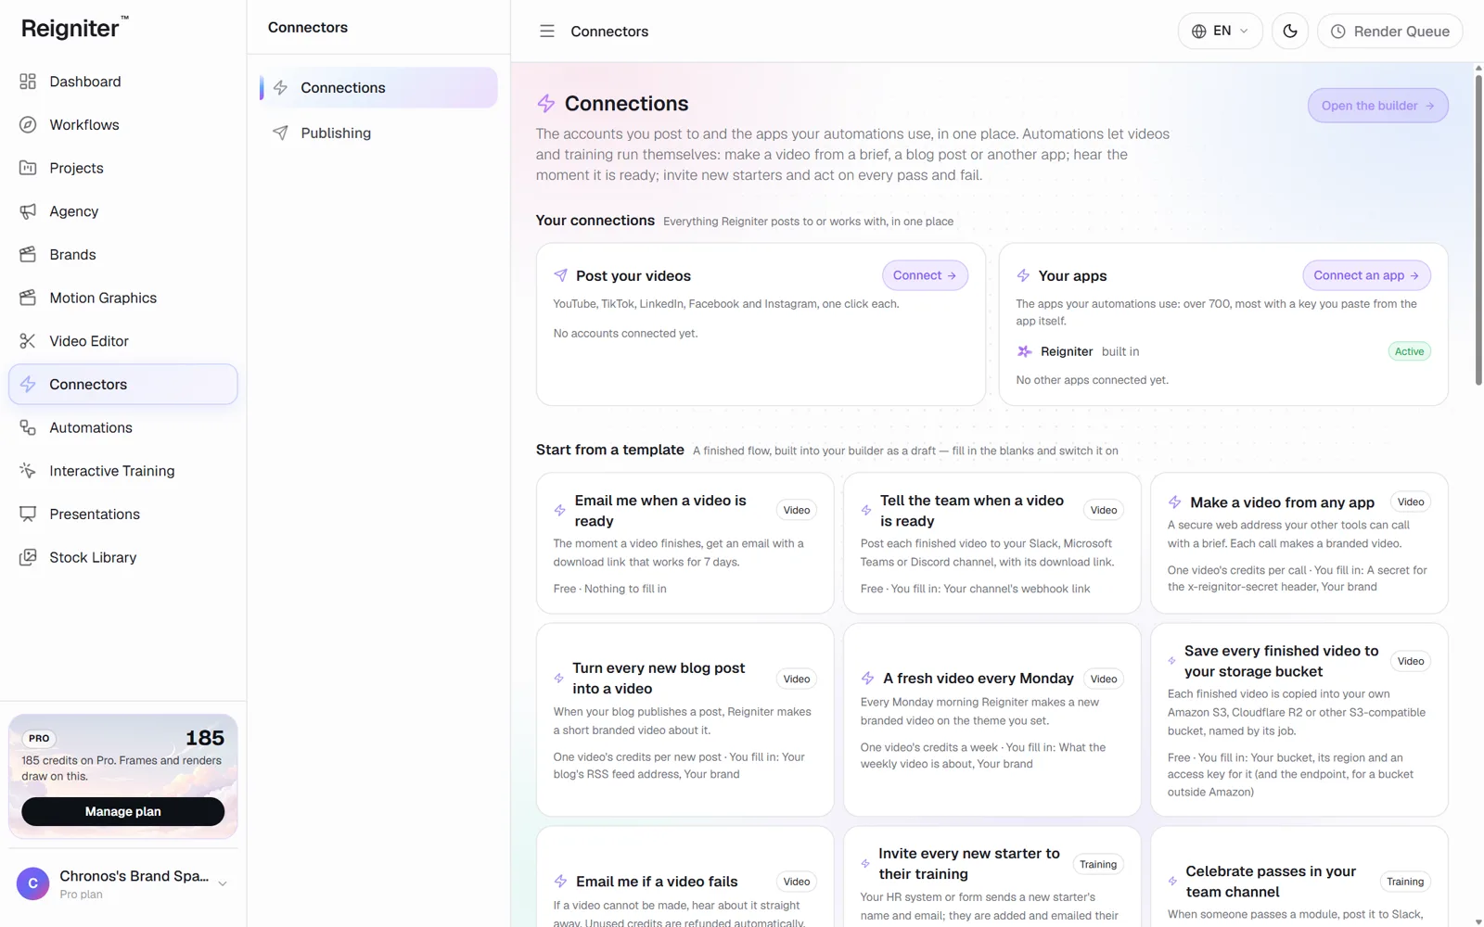Click the Workflows compass icon

(28, 125)
